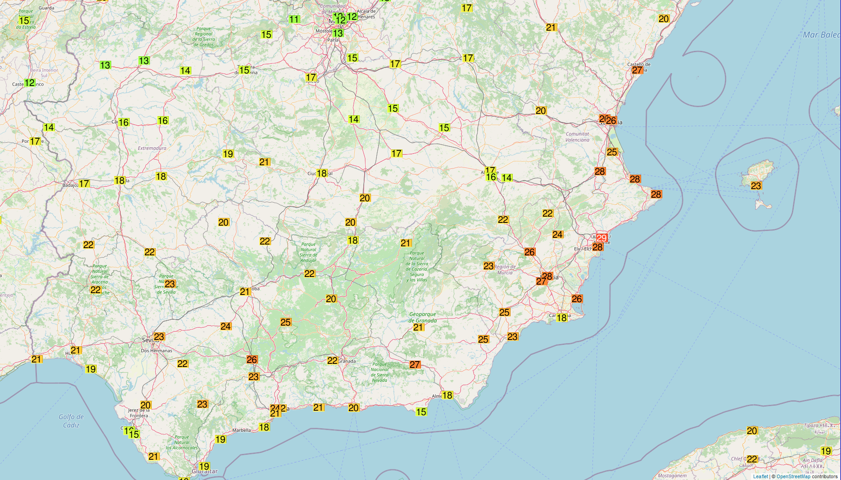This screenshot has height=480, width=841.
Task: Select the 27 marker at Castelló de la Plana
Action: click(x=637, y=70)
